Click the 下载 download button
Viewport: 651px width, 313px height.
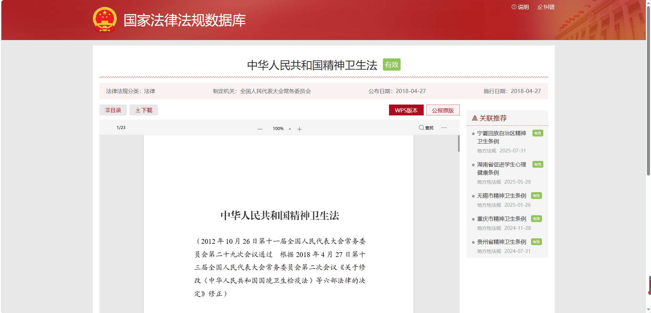(144, 110)
